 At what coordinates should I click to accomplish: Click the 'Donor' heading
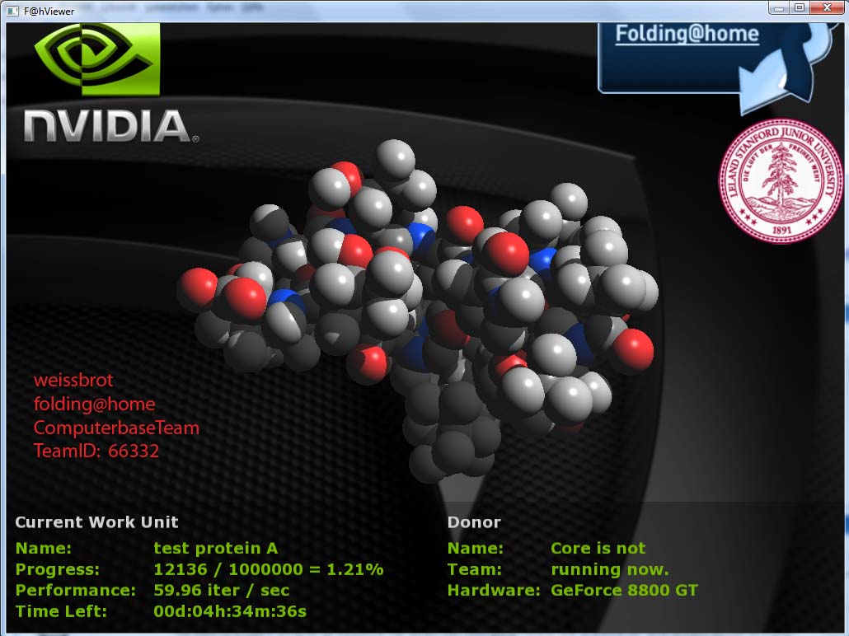pyautogui.click(x=474, y=521)
